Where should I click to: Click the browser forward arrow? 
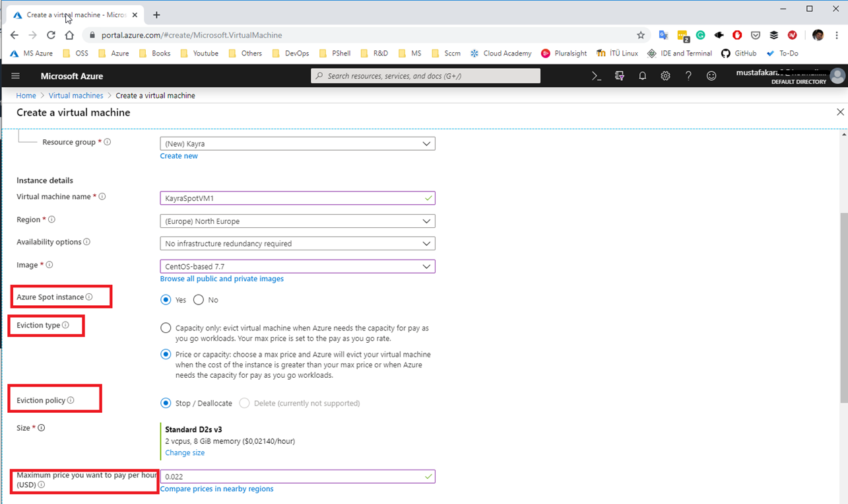coord(32,35)
